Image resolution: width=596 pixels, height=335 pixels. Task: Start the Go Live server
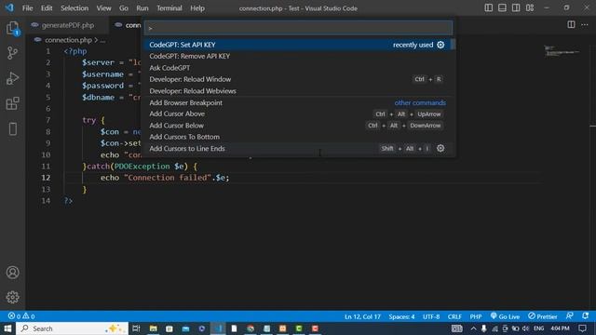tap(505, 316)
